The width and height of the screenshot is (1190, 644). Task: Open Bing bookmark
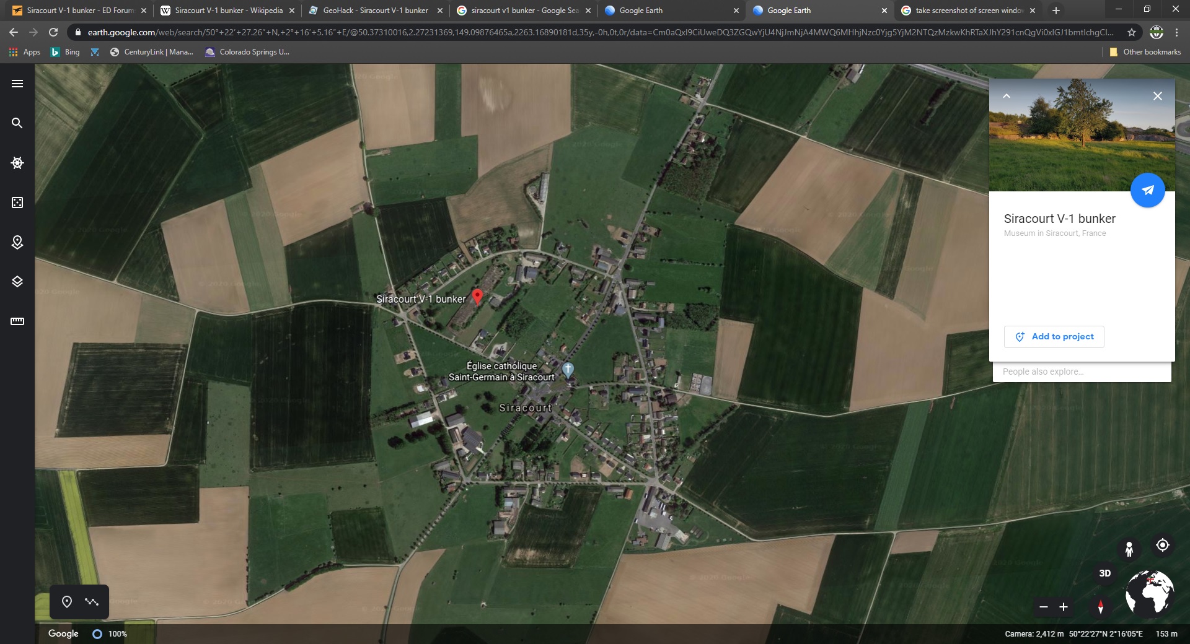tap(65, 52)
